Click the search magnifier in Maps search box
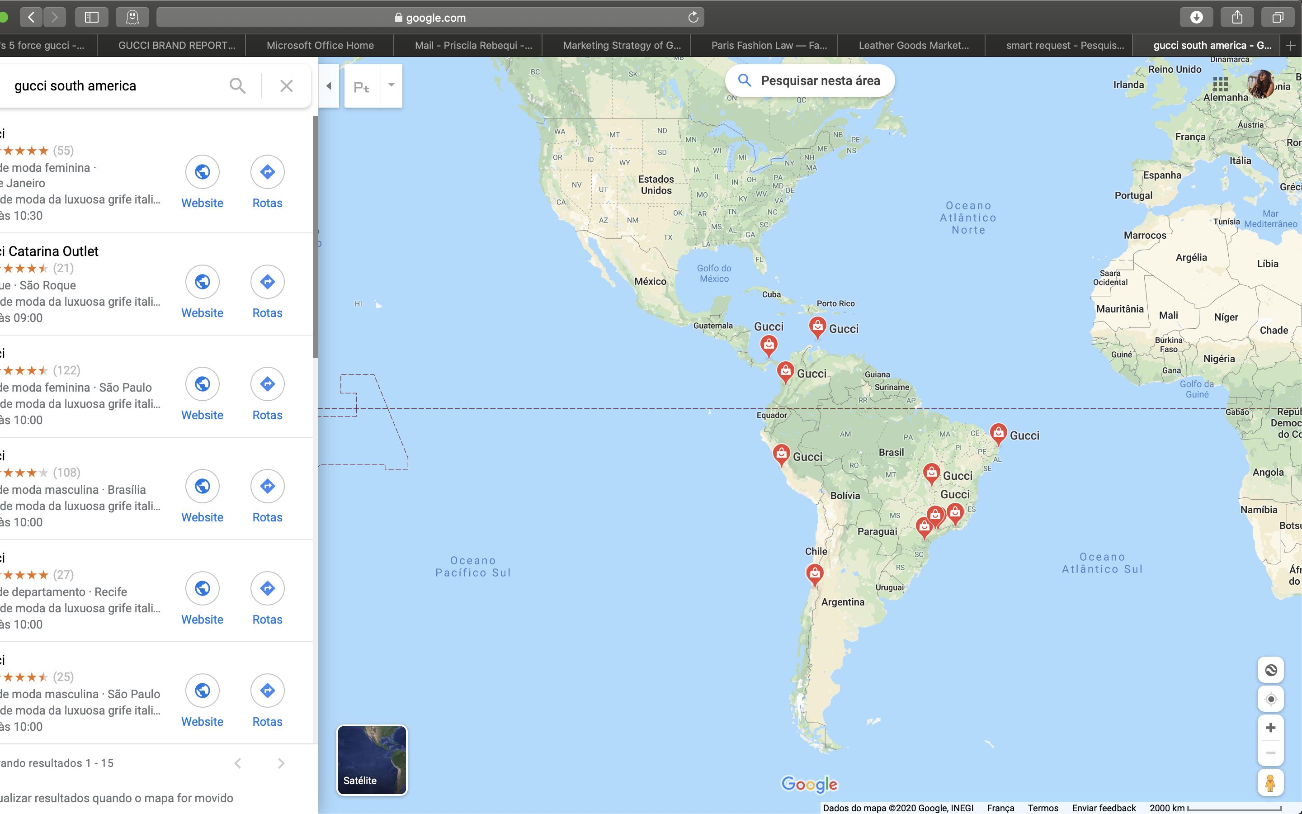This screenshot has width=1302, height=814. (x=237, y=85)
